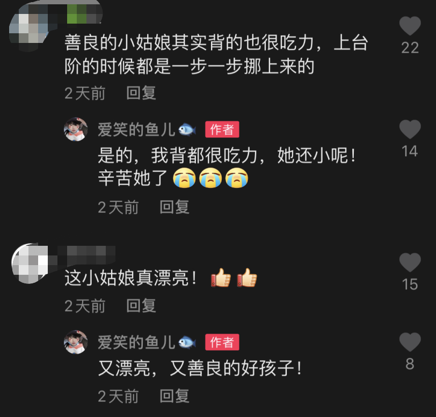The height and width of the screenshot is (417, 436).
Task: Select the comment text 善良的小姑娘其实背的也很吃力
Action: (189, 43)
